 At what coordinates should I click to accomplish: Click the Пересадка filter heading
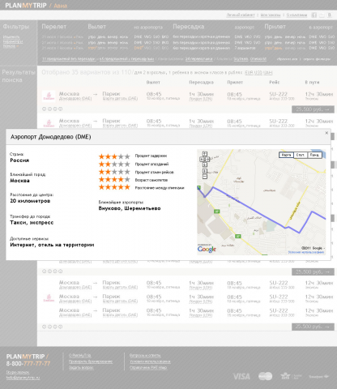[x=189, y=27]
